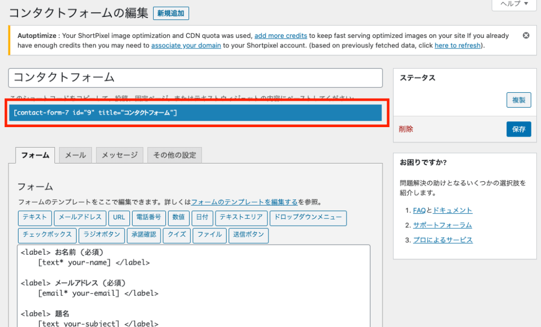Insert a テキスト form tag
This screenshot has width=541, height=327.
(35, 218)
